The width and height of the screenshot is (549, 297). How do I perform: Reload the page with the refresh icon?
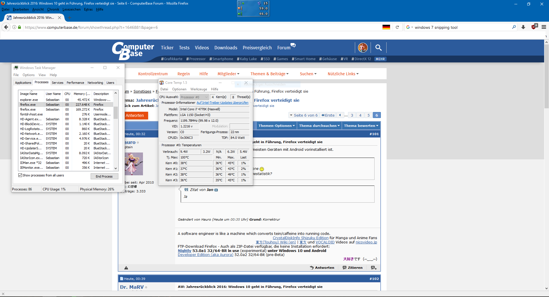(x=397, y=27)
